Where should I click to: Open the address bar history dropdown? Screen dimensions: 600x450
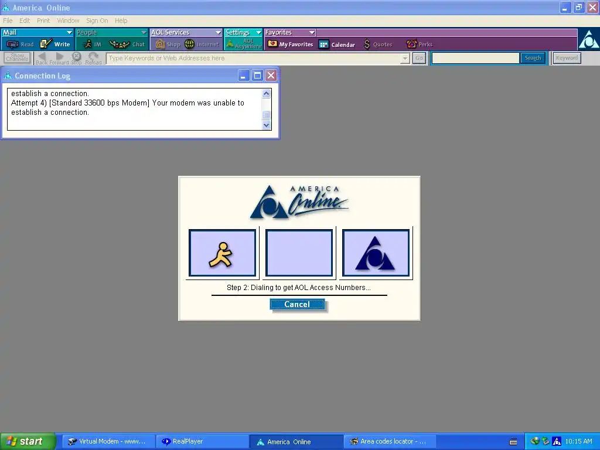pos(405,58)
